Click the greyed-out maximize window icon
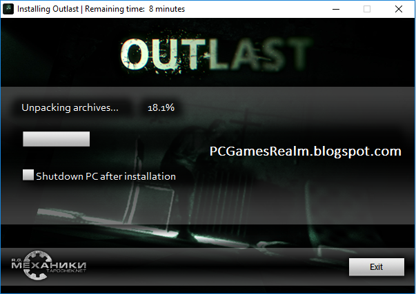Image resolution: width=416 pixels, height=294 pixels. 367,9
